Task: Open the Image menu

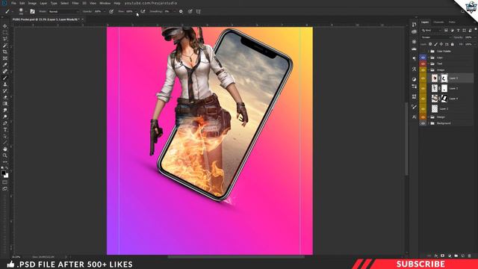Action: pyautogui.click(x=32, y=3)
